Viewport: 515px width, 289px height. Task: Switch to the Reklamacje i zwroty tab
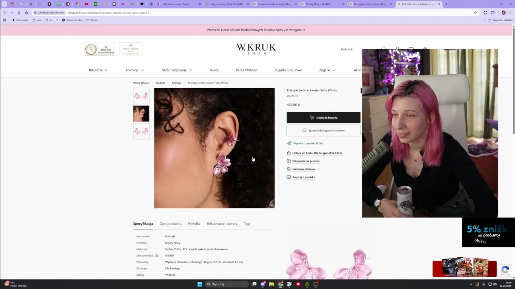click(222, 224)
